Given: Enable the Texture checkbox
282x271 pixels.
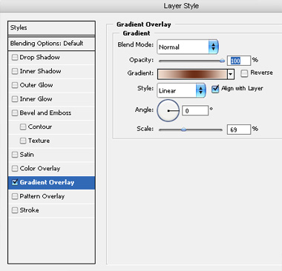Looking at the screenshot, I should point(23,141).
